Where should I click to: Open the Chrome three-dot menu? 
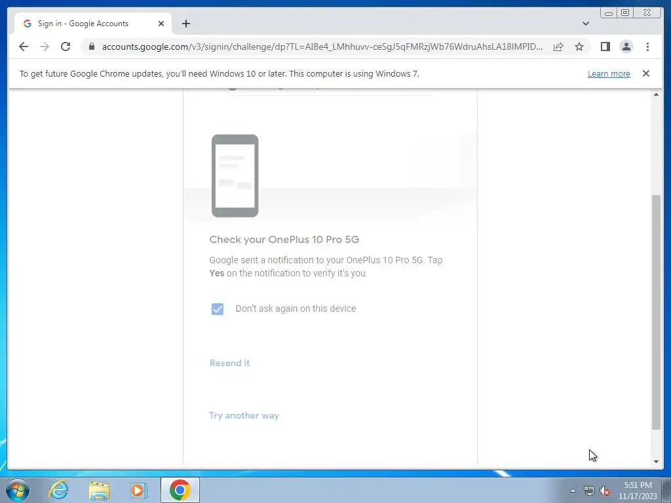[x=648, y=47]
